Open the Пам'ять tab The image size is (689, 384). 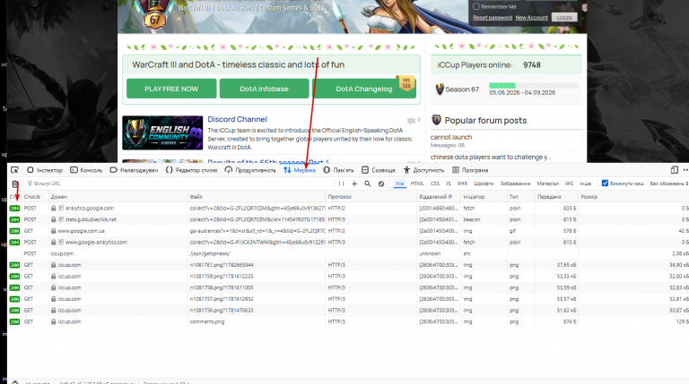338,170
